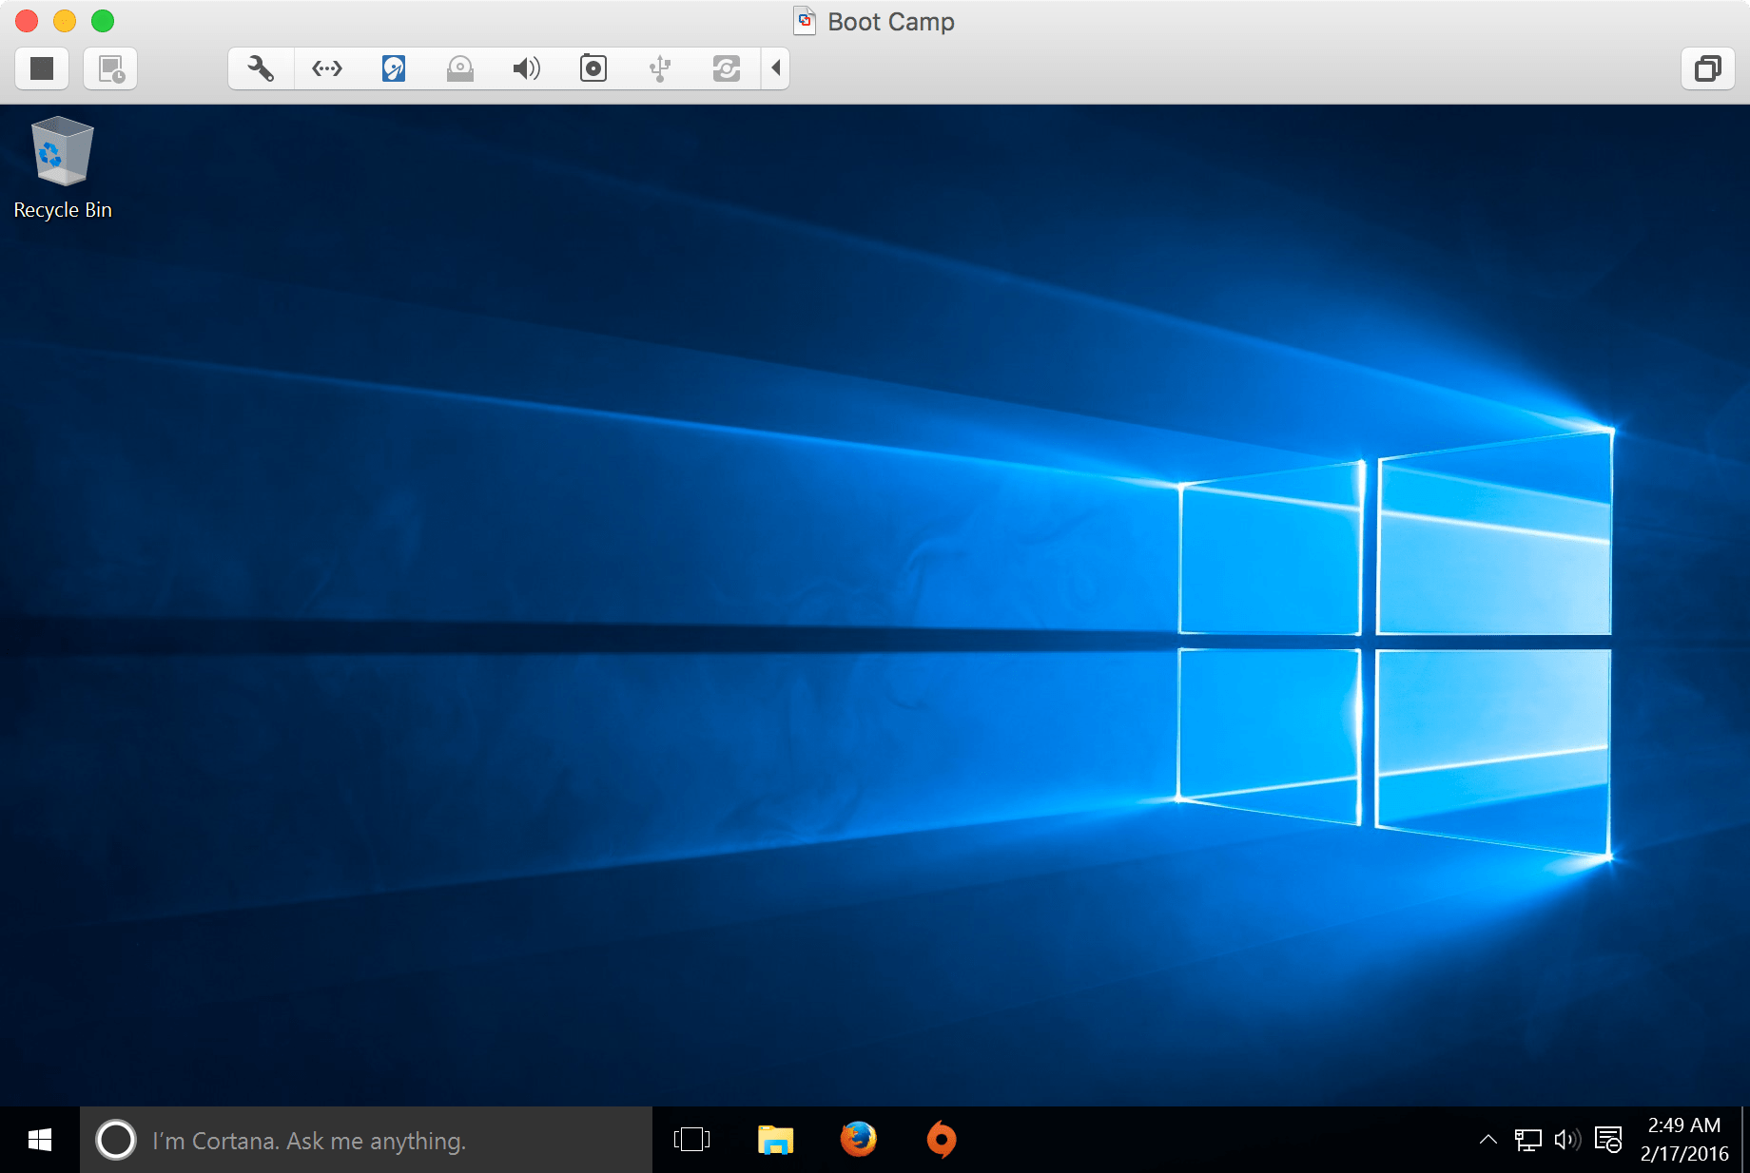This screenshot has height=1173, width=1750.
Task: Open Origin from the taskbar
Action: click(941, 1140)
